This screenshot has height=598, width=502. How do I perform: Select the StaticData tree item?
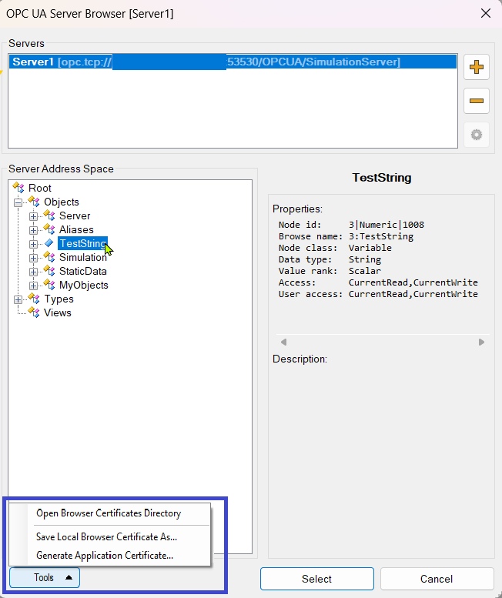coord(82,271)
